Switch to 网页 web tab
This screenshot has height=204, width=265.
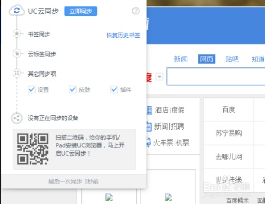tap(206, 59)
